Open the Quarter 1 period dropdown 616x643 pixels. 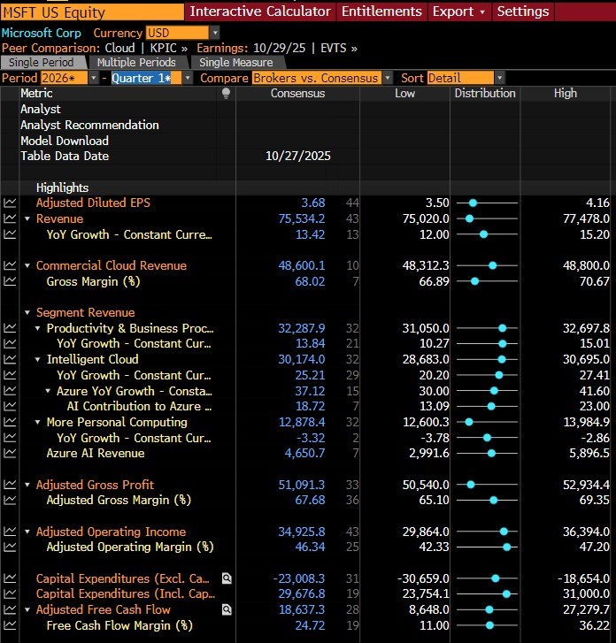click(188, 78)
